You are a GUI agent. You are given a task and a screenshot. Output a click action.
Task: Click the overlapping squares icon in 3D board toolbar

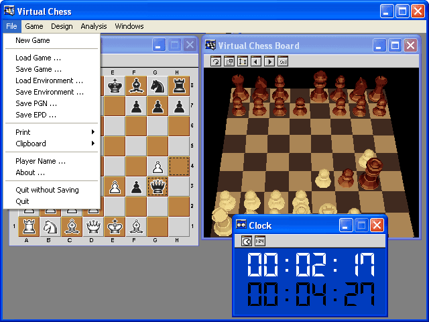point(229,61)
